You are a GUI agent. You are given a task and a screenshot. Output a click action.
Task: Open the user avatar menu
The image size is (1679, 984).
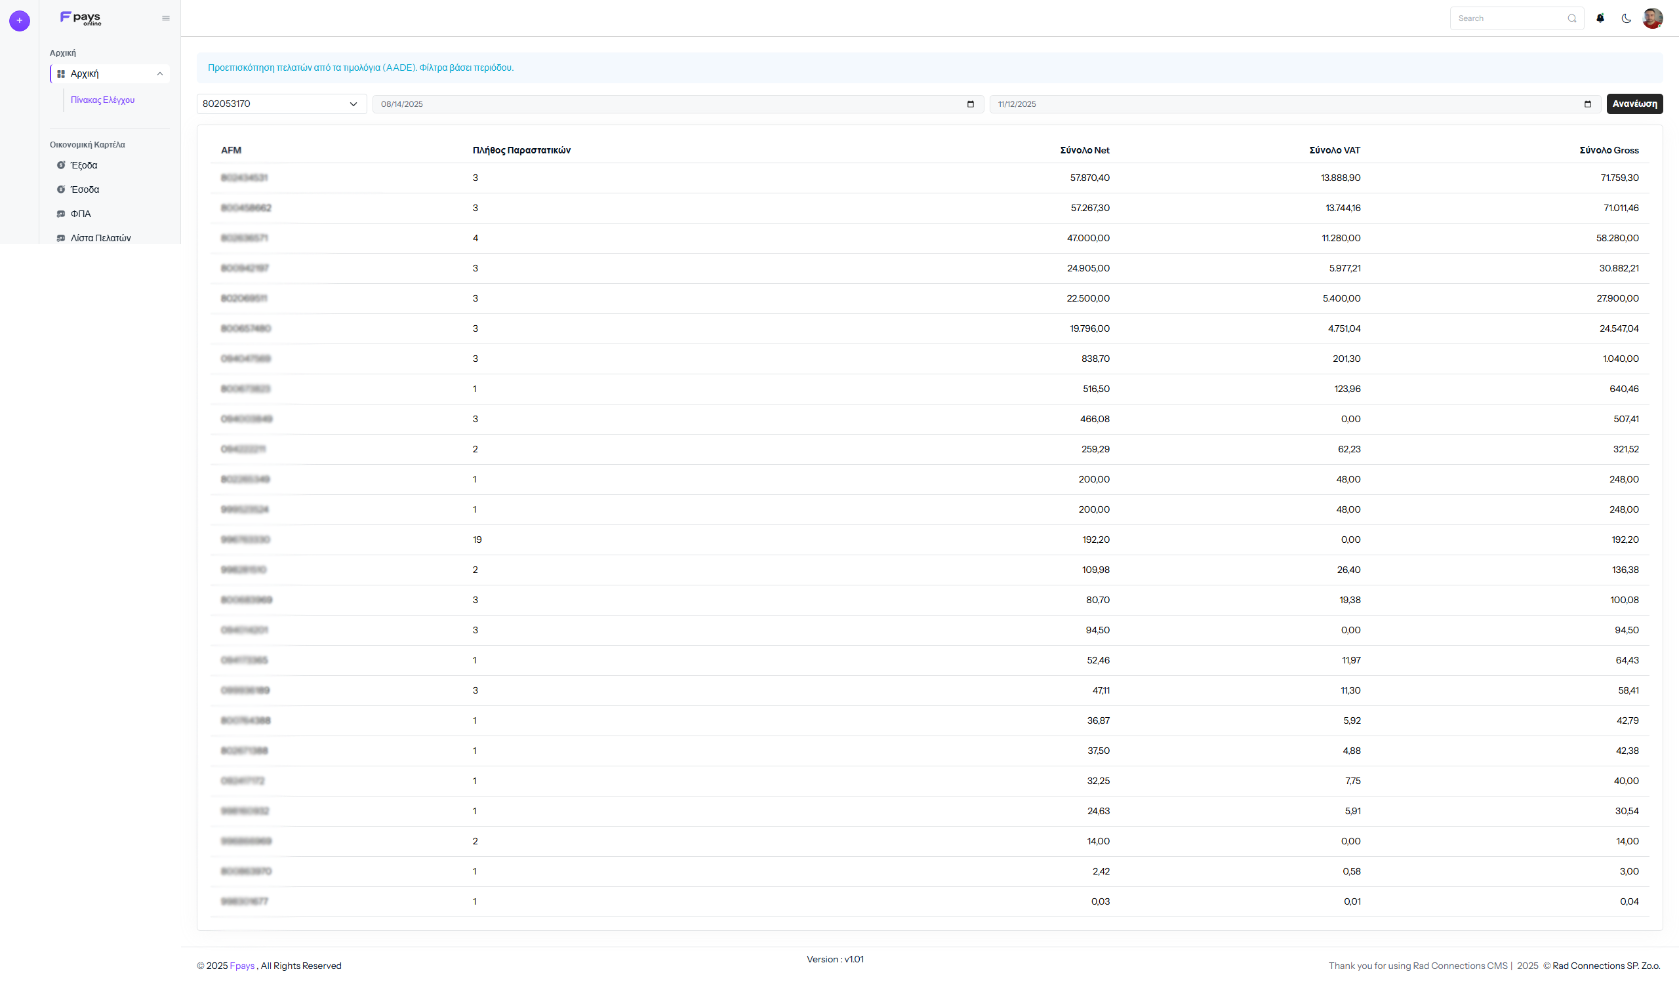[x=1651, y=18]
